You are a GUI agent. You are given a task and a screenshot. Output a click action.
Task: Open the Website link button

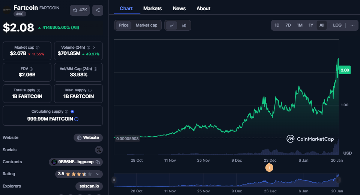point(88,138)
